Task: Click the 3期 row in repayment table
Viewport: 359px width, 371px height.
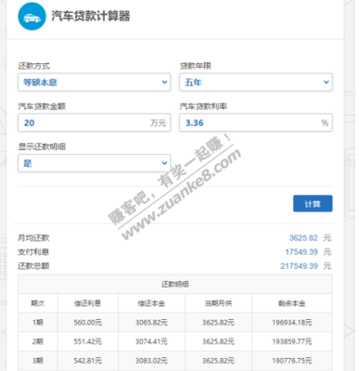Action: coord(175,361)
